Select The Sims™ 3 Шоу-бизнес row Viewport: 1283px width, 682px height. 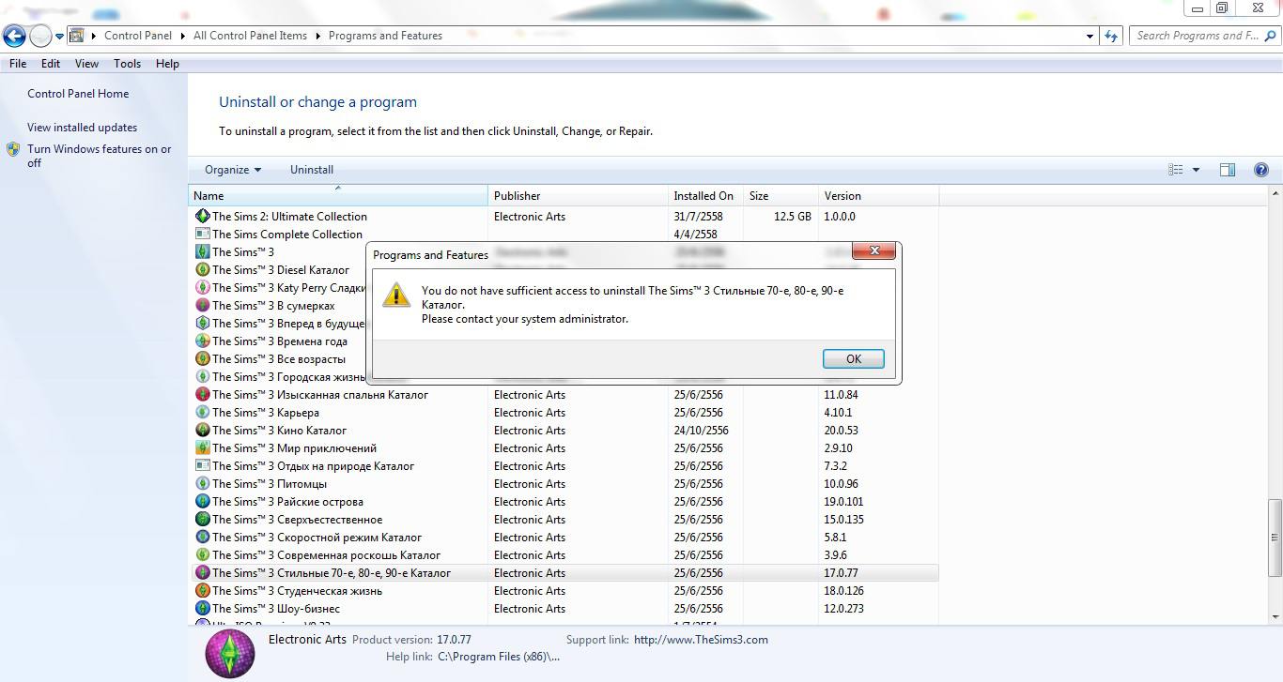[565, 609]
